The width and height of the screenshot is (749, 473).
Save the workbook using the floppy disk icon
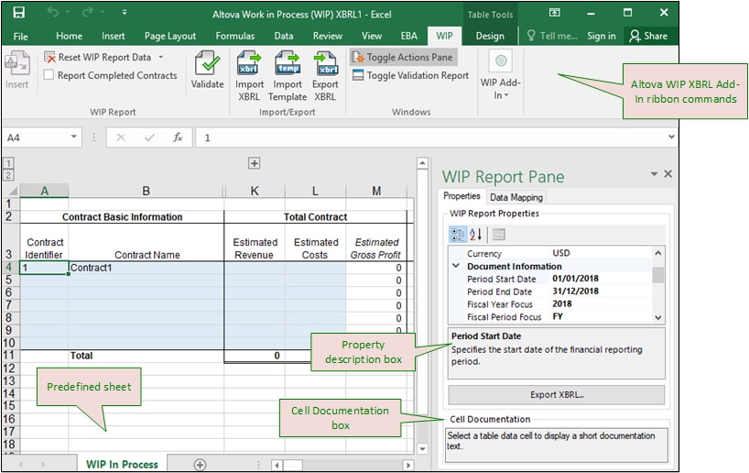[x=18, y=13]
